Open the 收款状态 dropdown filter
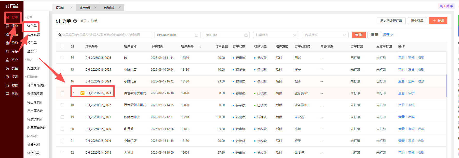The height and width of the screenshot is (158, 459). [325, 35]
